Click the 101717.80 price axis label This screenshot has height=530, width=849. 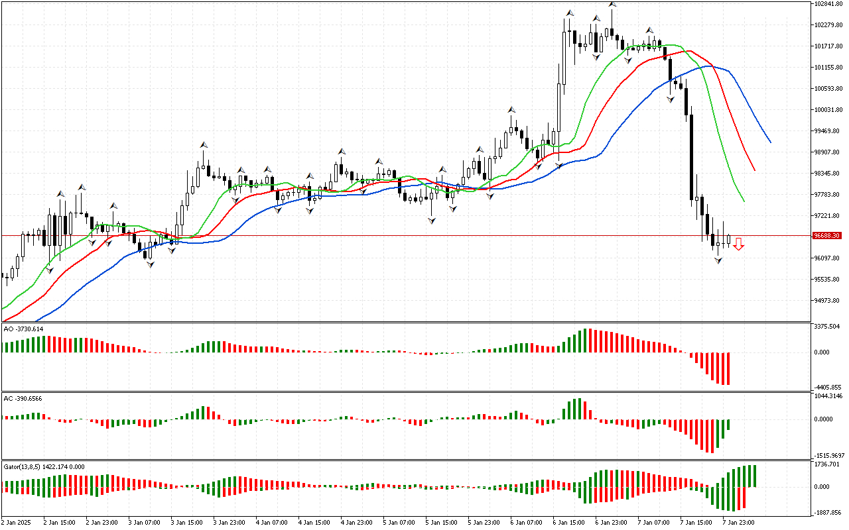point(828,46)
